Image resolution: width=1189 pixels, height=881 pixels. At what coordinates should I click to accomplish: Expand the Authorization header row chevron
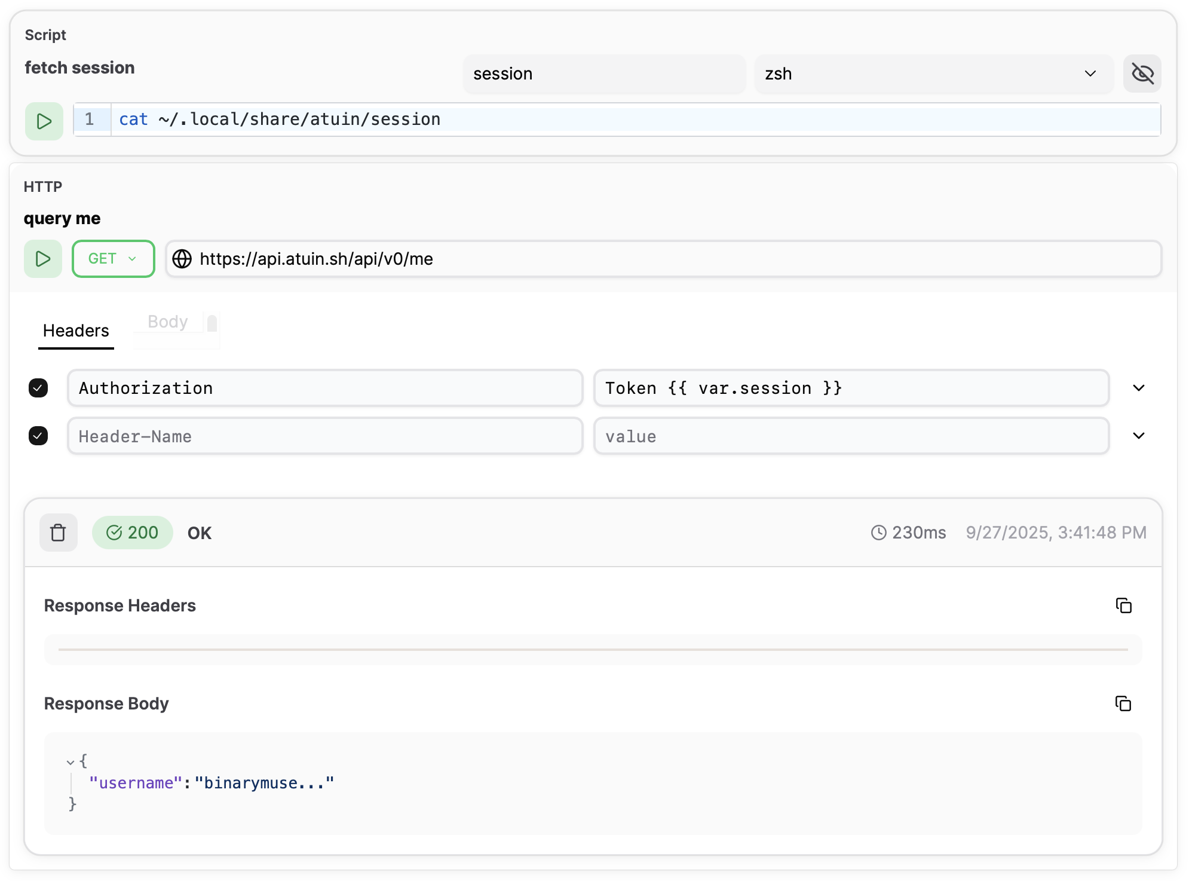click(x=1139, y=388)
